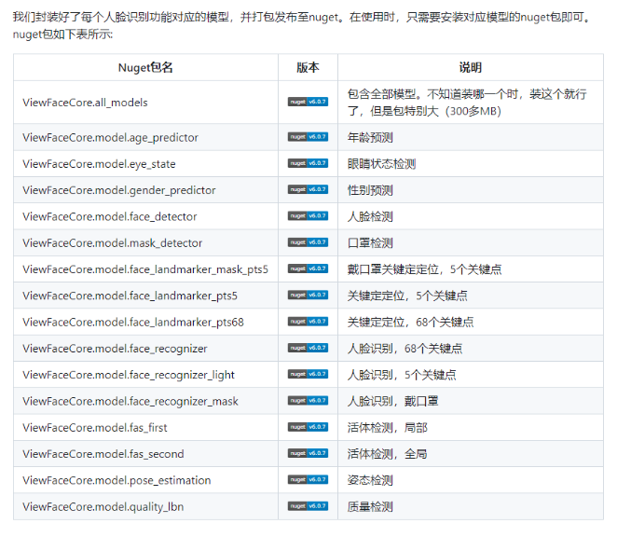Click 活体检测，全局 description
This screenshot has height=537, width=631.
[387, 454]
